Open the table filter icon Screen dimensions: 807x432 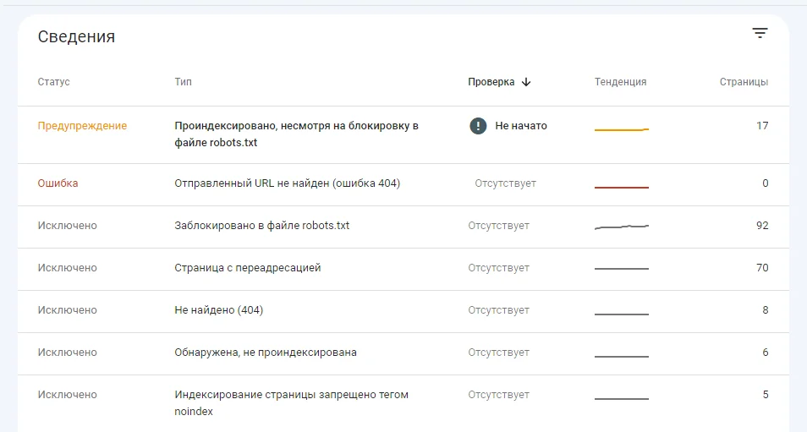760,34
